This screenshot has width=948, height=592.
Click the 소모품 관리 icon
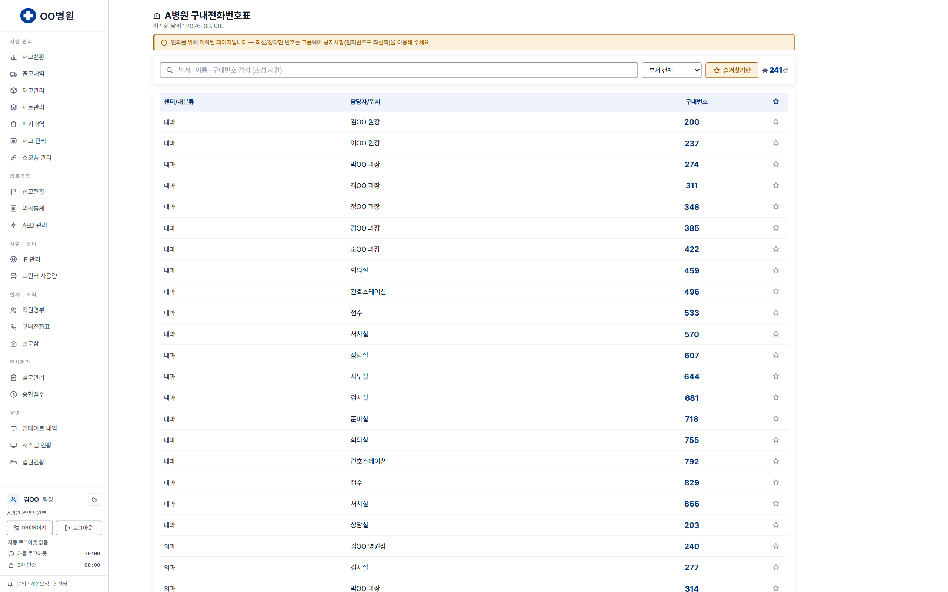coord(13,157)
